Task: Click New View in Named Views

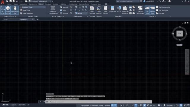Action: tap(25, 10)
